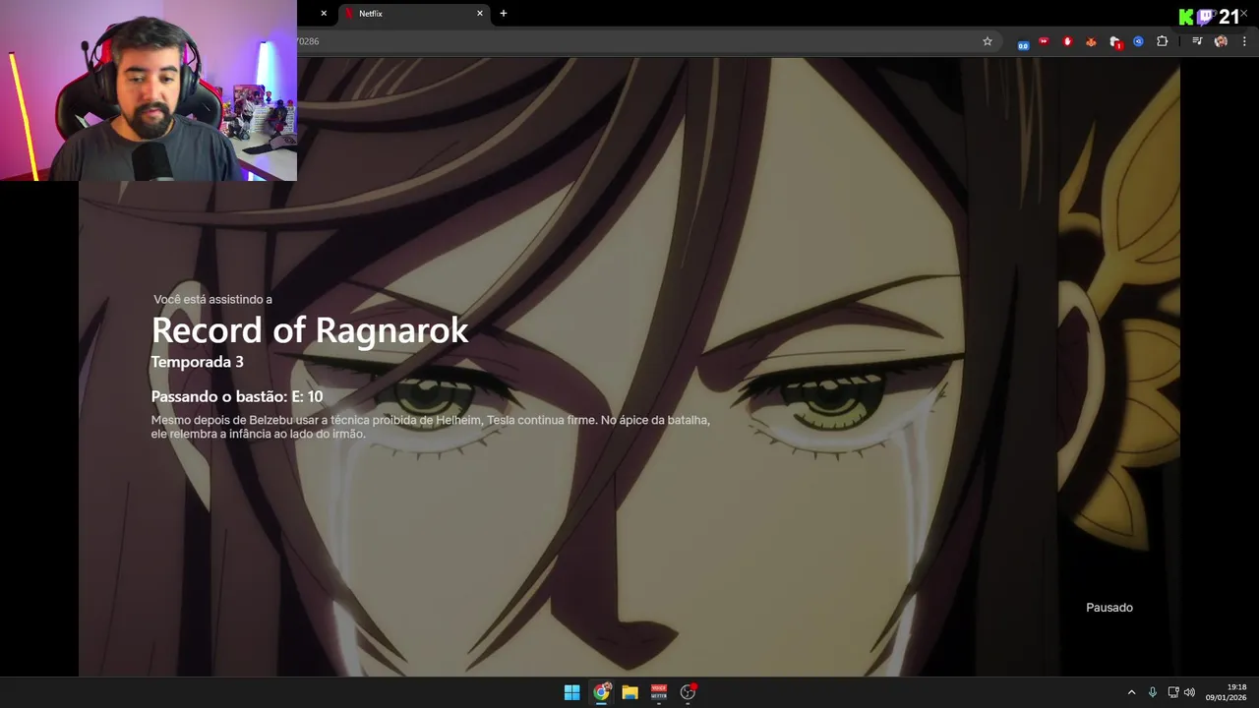The image size is (1259, 708).
Task: Click the Record of Ragnarok title
Action: pyautogui.click(x=310, y=330)
